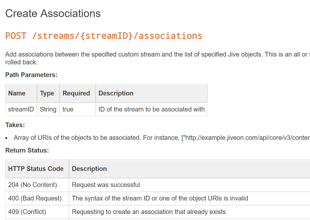
Task: Click the path parameters Description column header
Action: 116,93
